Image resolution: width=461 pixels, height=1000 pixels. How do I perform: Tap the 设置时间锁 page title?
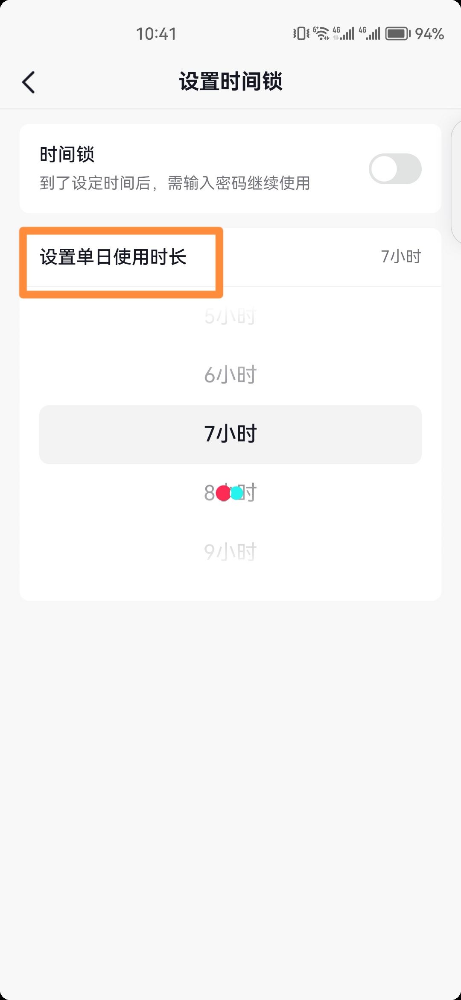[230, 82]
